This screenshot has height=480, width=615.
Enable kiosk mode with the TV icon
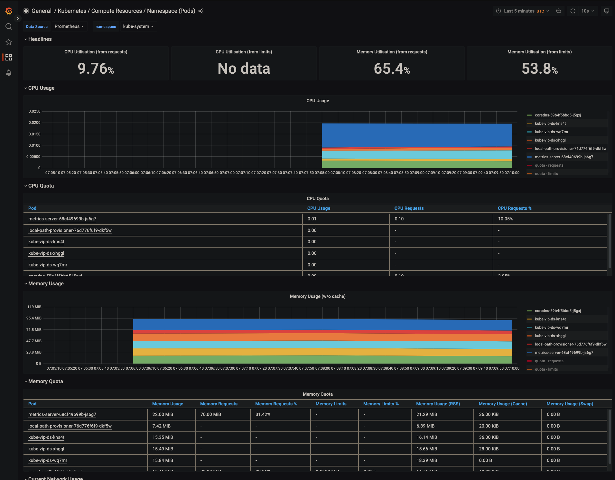[607, 11]
